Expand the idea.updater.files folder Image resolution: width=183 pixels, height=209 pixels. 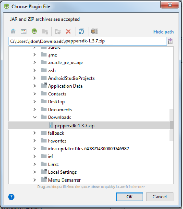(34, 149)
